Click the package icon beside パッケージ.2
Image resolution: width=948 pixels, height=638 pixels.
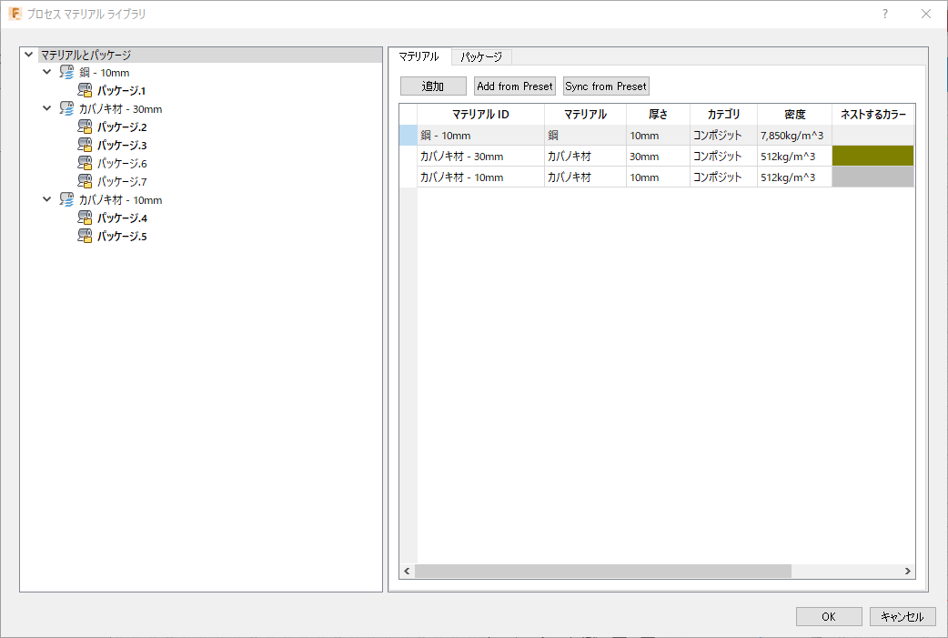point(86,127)
